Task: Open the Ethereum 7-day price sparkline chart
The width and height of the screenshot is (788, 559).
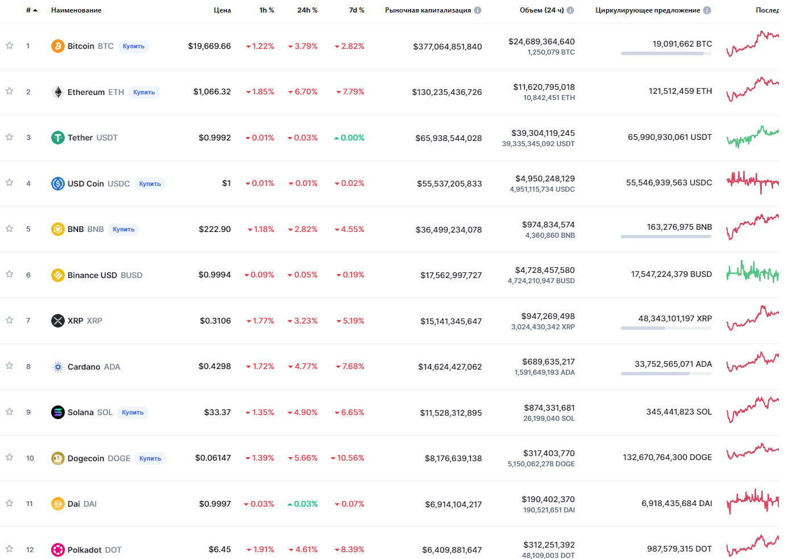Action: click(x=752, y=90)
